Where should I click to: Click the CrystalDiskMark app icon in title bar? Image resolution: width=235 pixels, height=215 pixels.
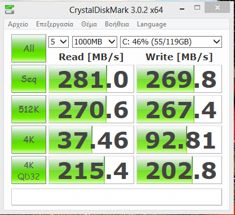(10, 10)
